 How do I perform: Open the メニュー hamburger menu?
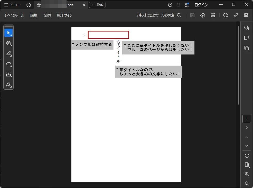(12, 5)
